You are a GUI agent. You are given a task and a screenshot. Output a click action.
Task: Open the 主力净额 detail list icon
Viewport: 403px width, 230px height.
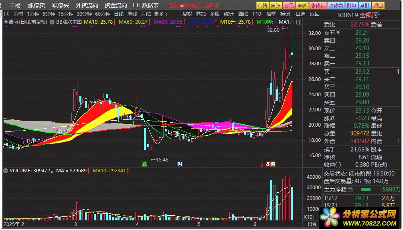tap(350, 190)
